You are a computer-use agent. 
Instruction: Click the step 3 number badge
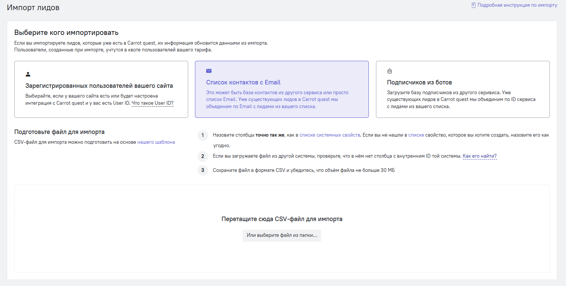202,170
